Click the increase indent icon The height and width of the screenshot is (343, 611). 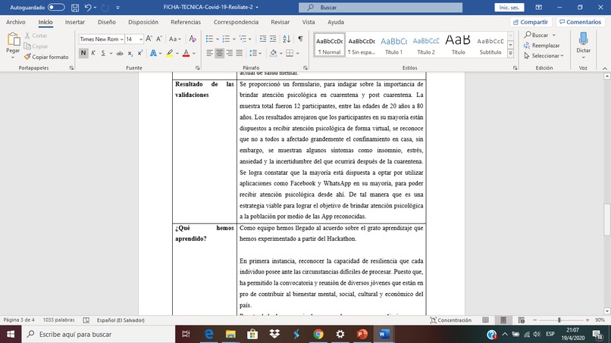pyautogui.click(x=273, y=39)
